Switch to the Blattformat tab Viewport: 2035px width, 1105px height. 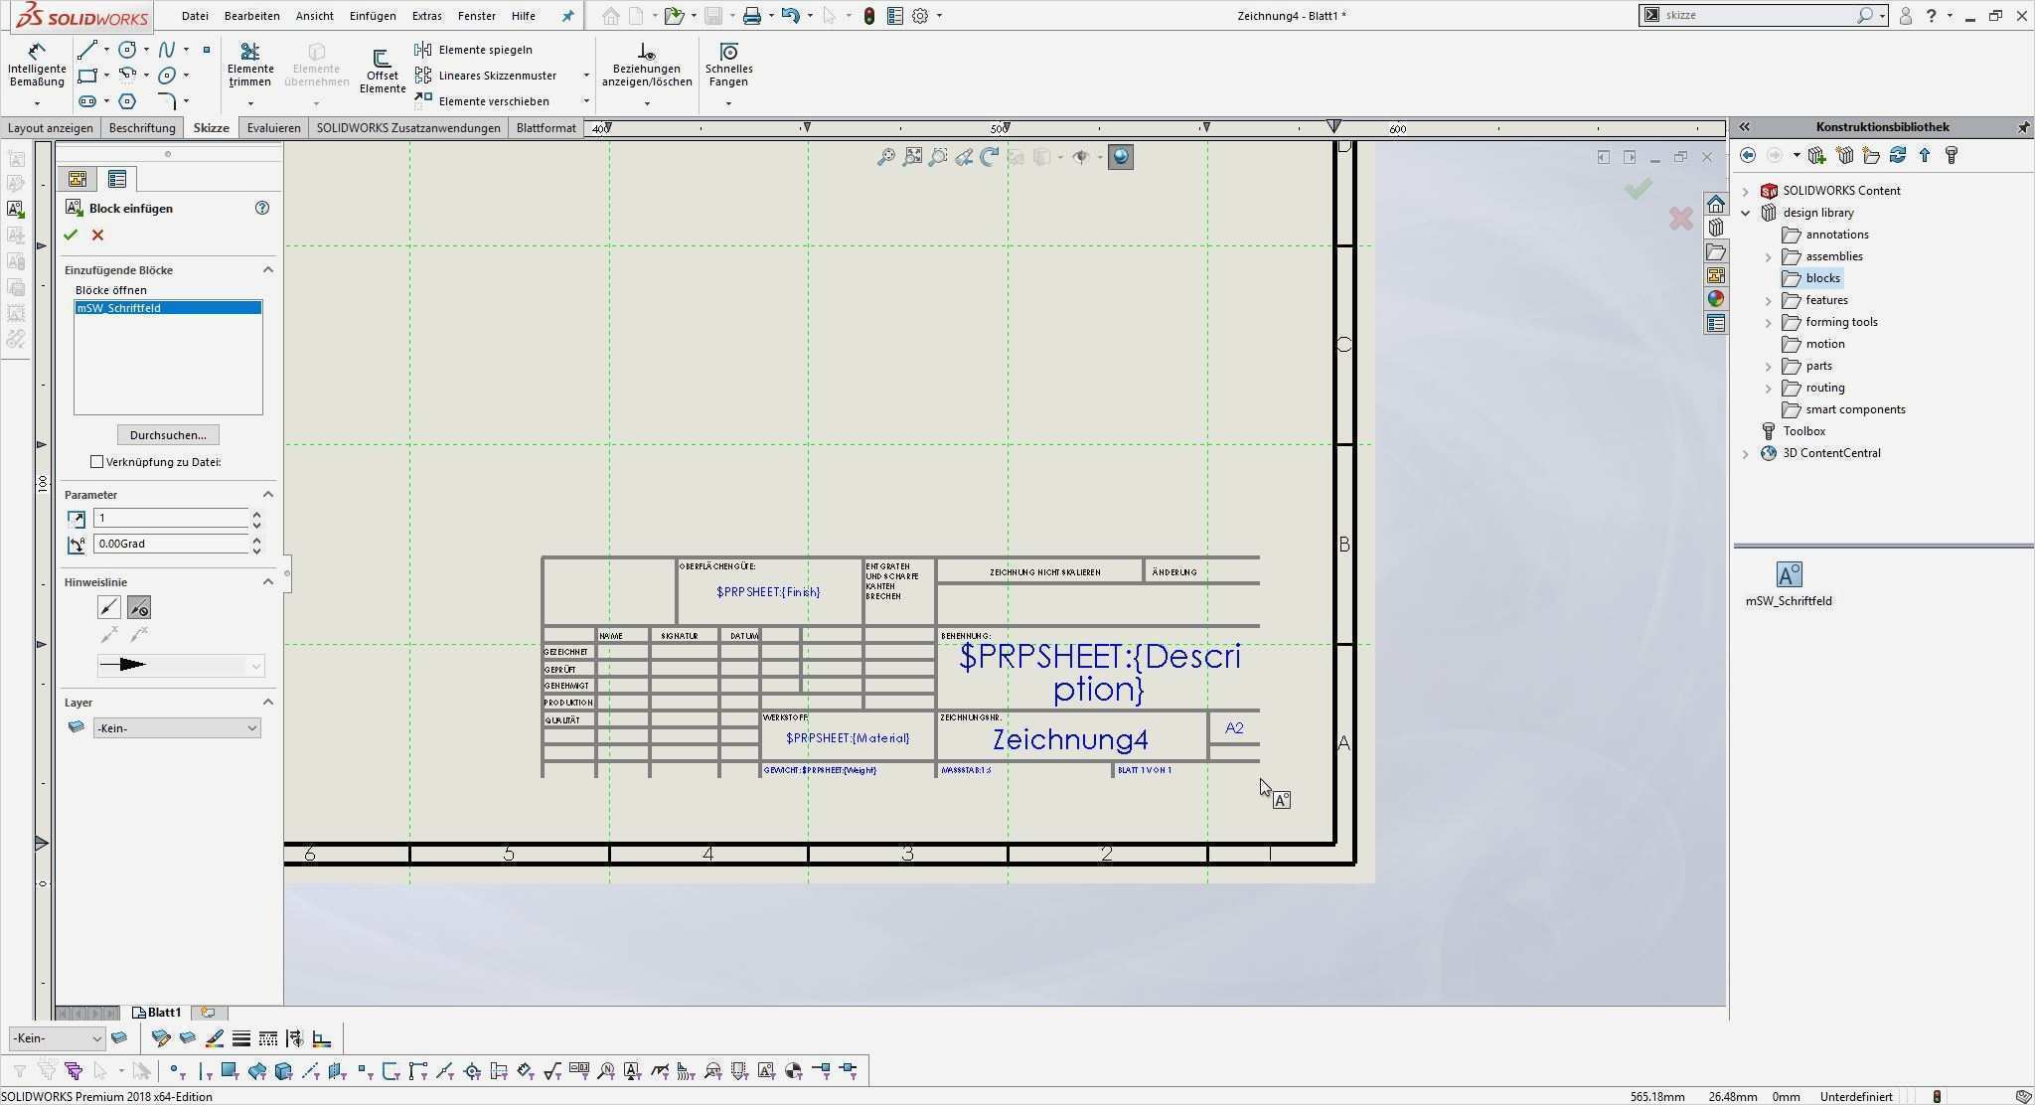click(546, 128)
